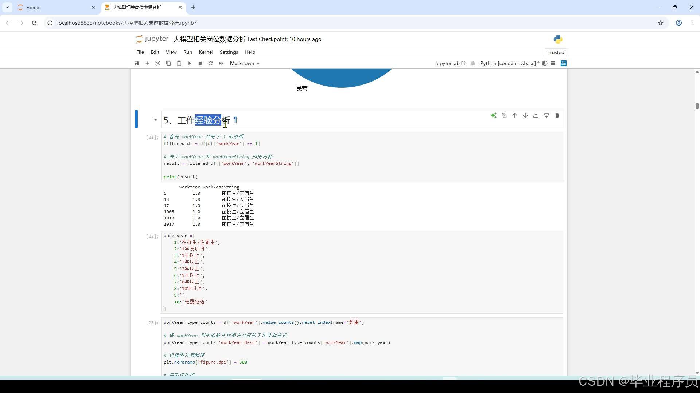Collapse the section 5 heading triangle

click(x=155, y=120)
